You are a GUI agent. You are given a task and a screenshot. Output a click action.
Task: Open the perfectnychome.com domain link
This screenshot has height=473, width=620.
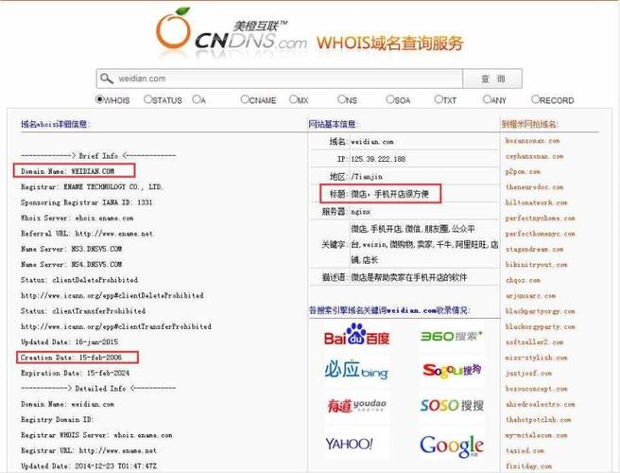540,219
